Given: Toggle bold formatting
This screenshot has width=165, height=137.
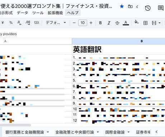Looking at the screenshot, I should (x=100, y=23).
